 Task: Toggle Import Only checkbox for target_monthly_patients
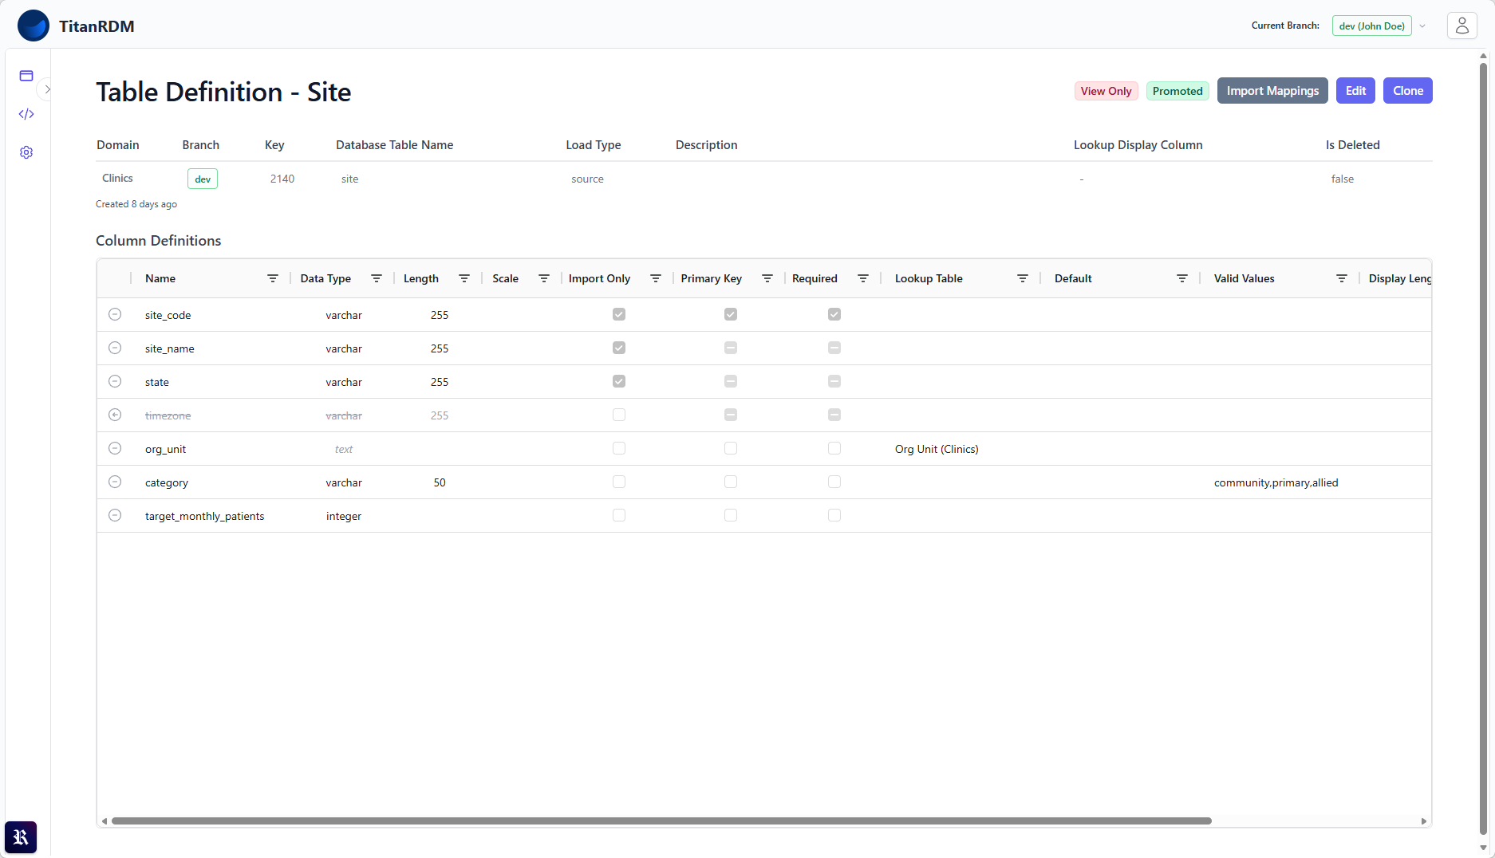coord(619,515)
